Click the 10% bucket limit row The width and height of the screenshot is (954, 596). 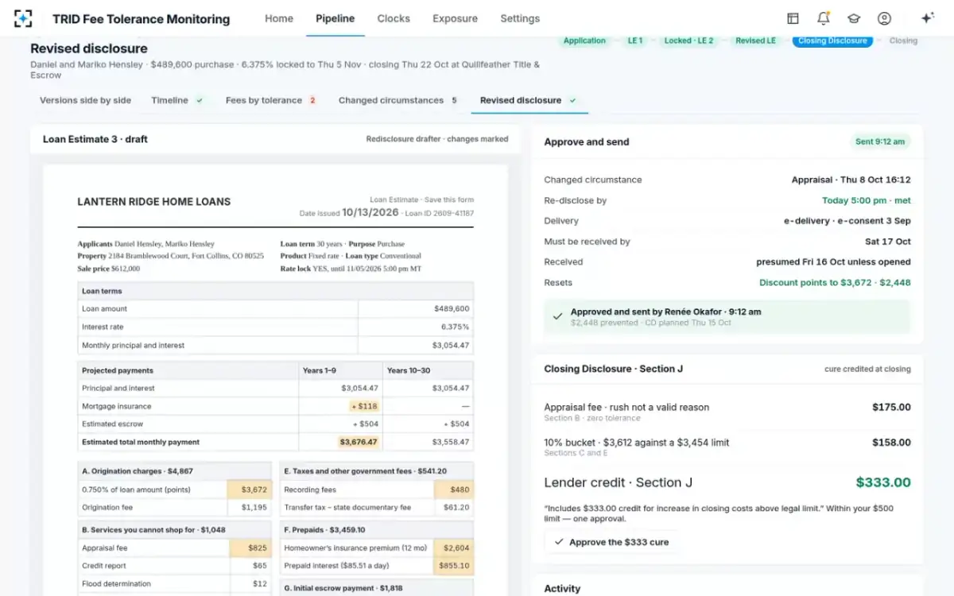(727, 447)
